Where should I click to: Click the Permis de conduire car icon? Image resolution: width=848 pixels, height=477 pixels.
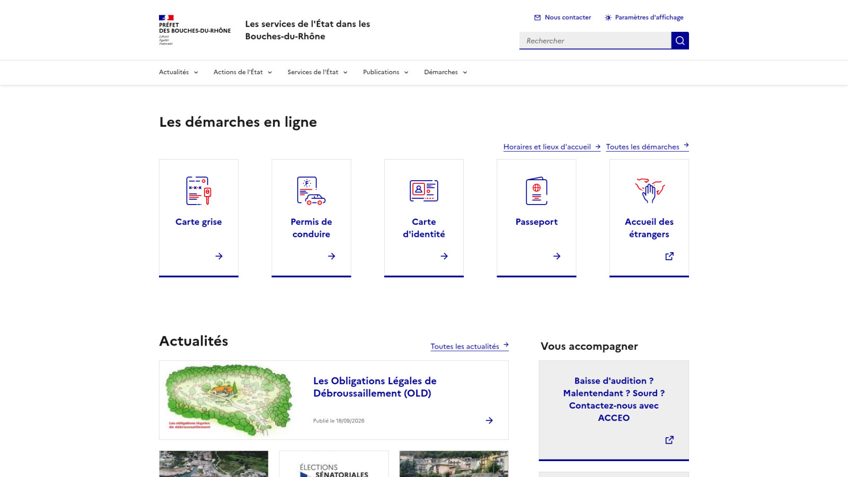tap(311, 191)
